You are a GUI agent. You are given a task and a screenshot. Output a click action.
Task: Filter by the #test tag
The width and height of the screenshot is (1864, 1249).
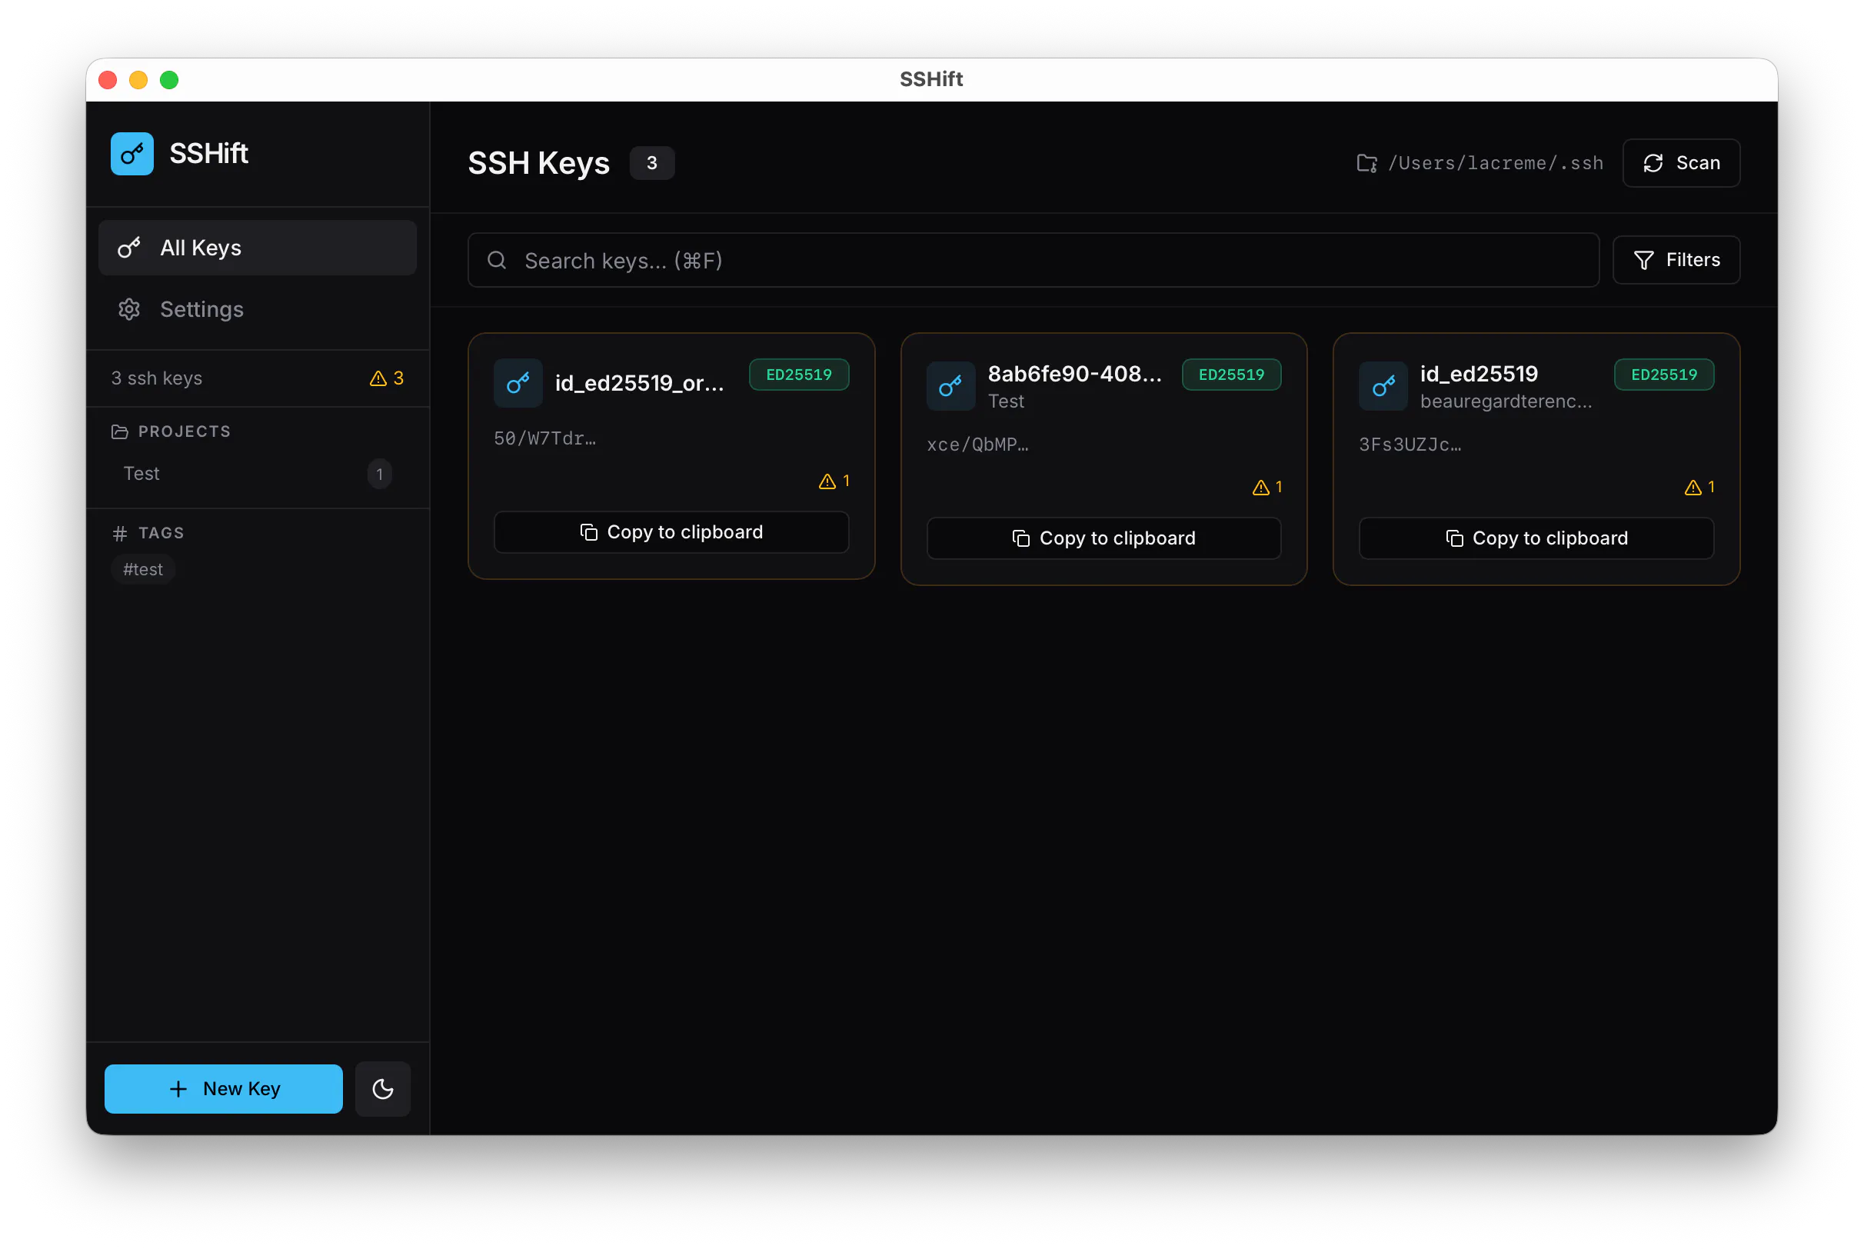[143, 569]
